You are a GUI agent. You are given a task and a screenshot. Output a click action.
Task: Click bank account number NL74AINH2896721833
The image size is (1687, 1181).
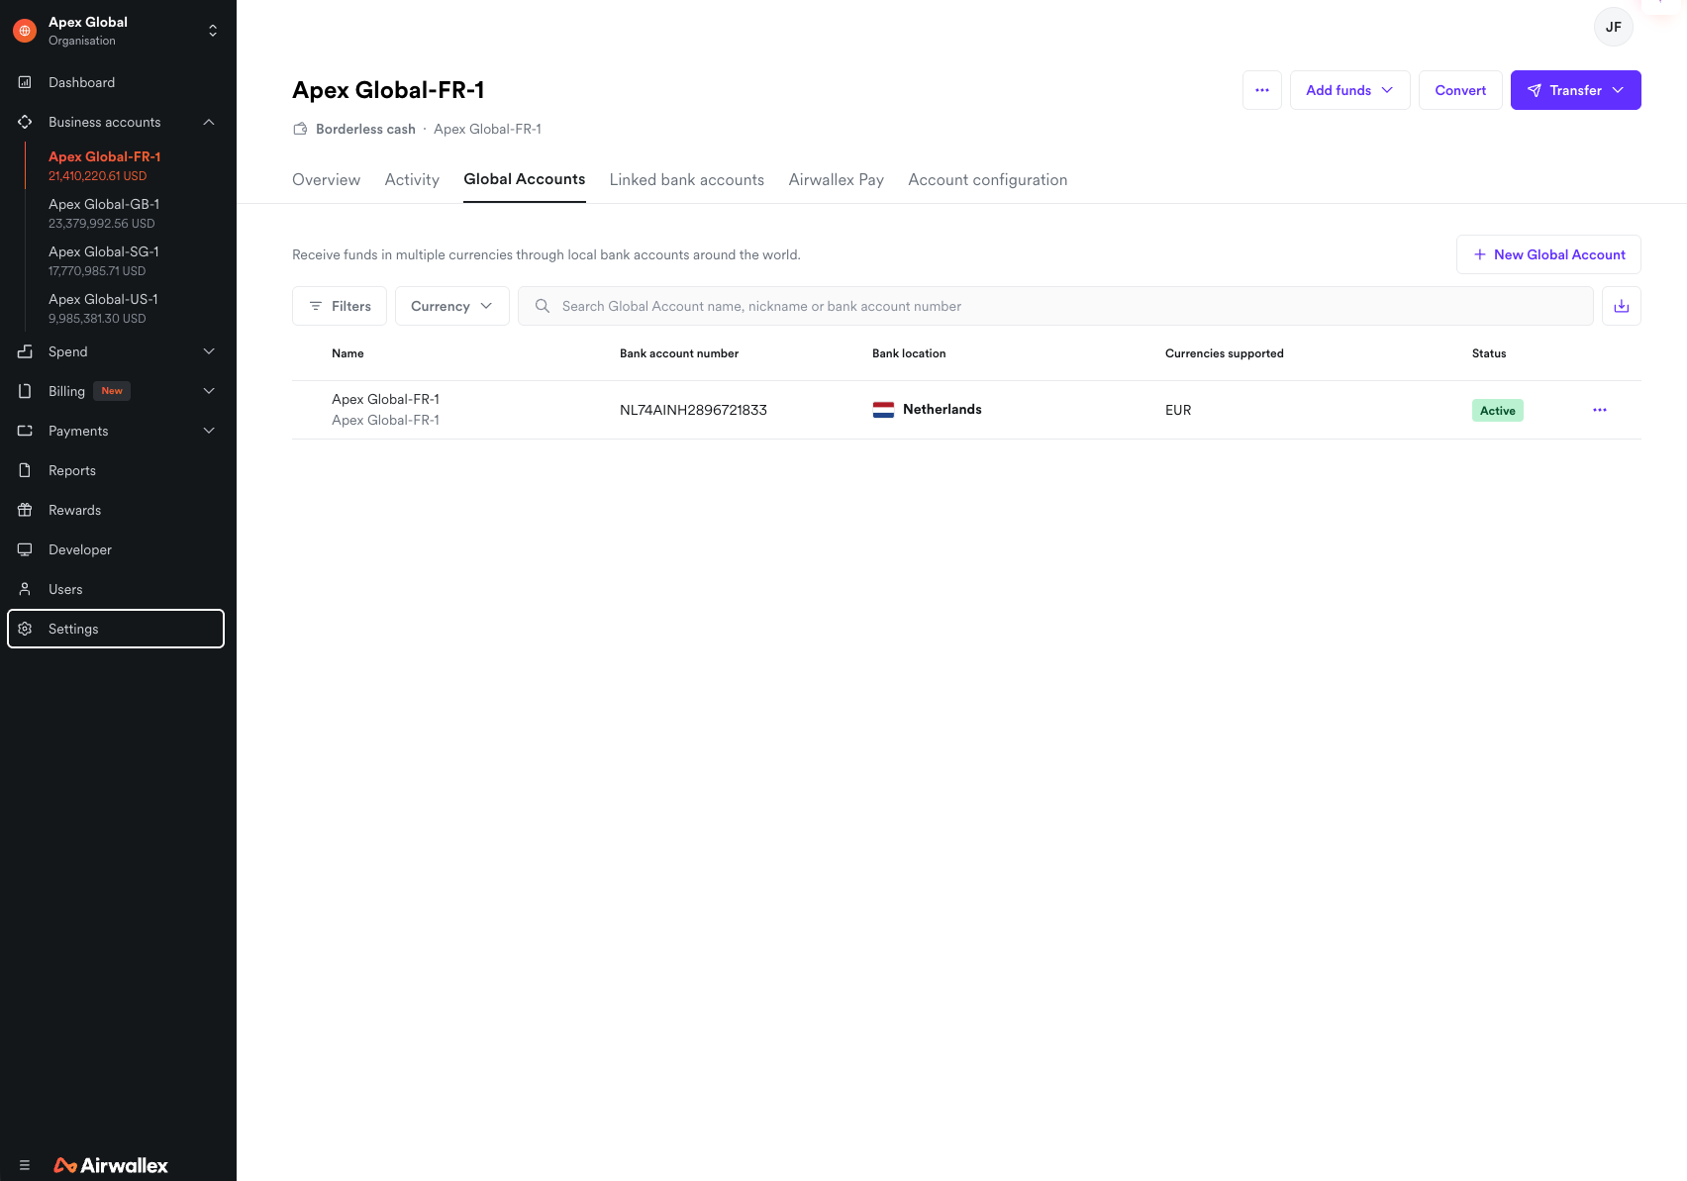[x=693, y=410]
